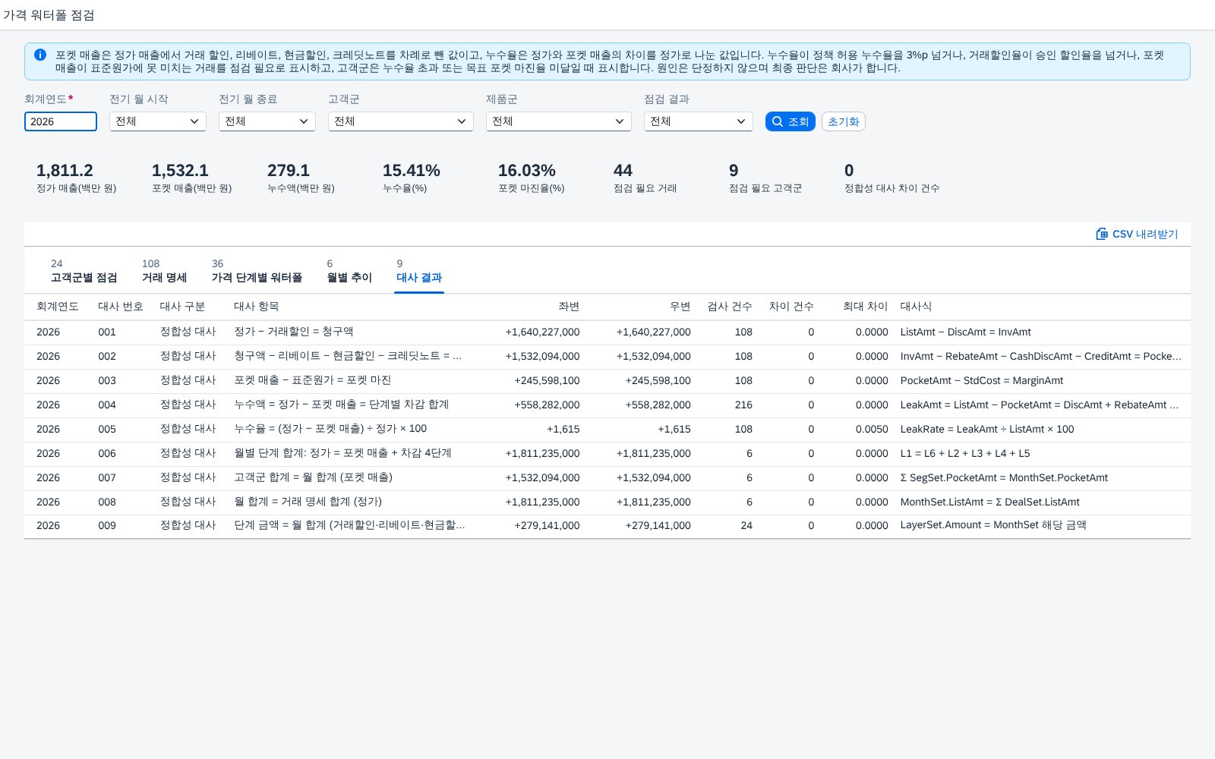The width and height of the screenshot is (1215, 759).
Task: Click the PocketAmt − StdCost = MarginAmt formula
Action: coord(982,381)
